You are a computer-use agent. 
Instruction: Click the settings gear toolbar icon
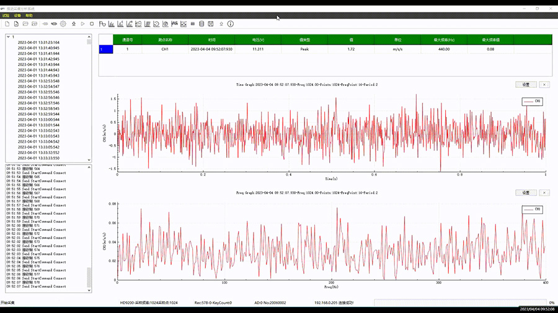[x=63, y=24]
